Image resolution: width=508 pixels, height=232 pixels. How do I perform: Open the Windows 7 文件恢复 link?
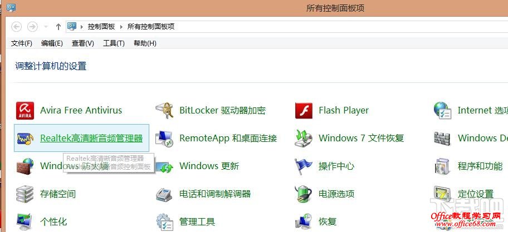(362, 138)
